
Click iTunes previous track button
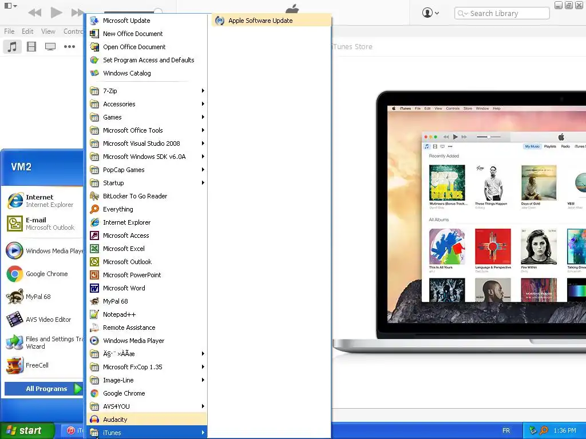pyautogui.click(x=35, y=13)
